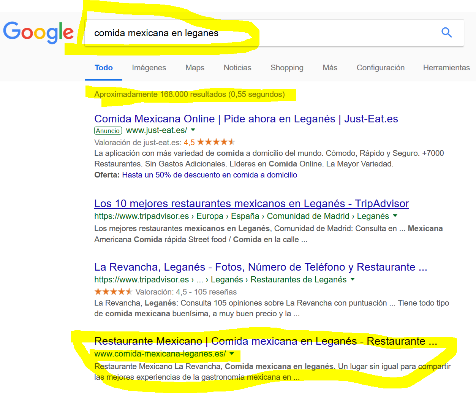Click the 'Anuncio' ad label
This screenshot has width=476, height=393.
pos(108,131)
